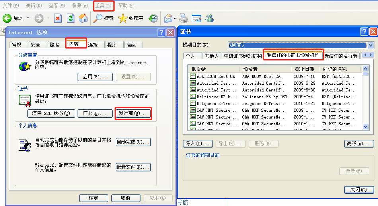Click the 启用(E)... button
The height and width of the screenshot is (206, 378).
click(95, 77)
